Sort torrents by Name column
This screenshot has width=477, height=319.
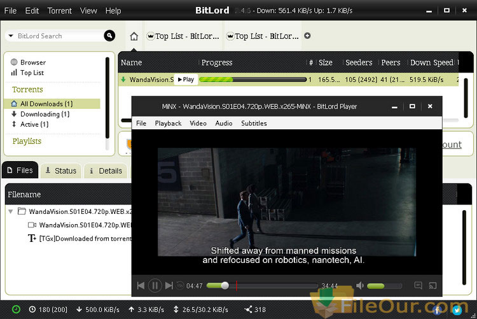pos(132,62)
